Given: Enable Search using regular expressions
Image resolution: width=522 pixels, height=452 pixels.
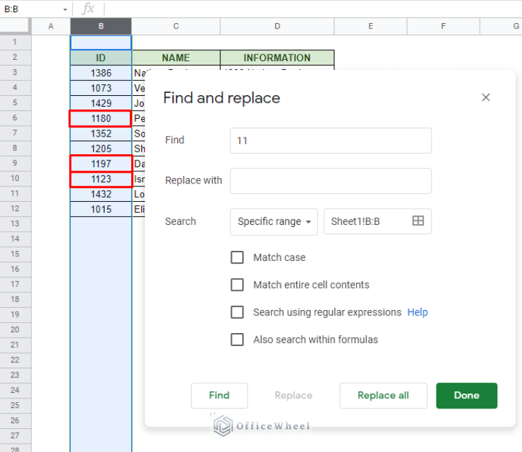Looking at the screenshot, I should tap(237, 312).
